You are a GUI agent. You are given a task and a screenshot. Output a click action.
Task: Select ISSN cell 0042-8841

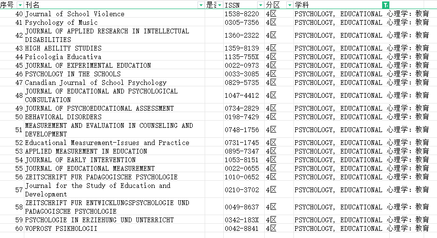click(244, 228)
